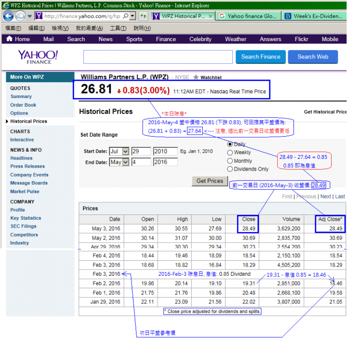Click the green Refresh page icon
Image resolution: width=347 pixels, height=340 pixels.
click(143, 16)
